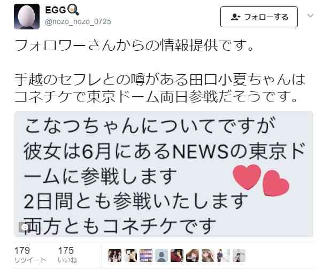Click the egg profile picture of EGG

27,17
